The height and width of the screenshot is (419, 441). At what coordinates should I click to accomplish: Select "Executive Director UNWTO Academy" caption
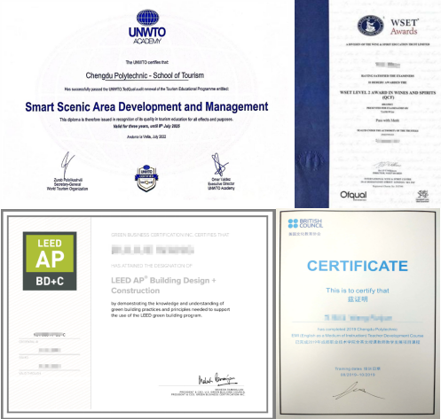tap(221, 186)
